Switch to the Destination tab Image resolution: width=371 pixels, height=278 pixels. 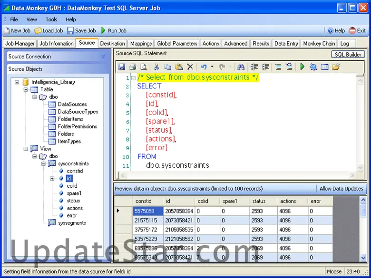pos(113,44)
